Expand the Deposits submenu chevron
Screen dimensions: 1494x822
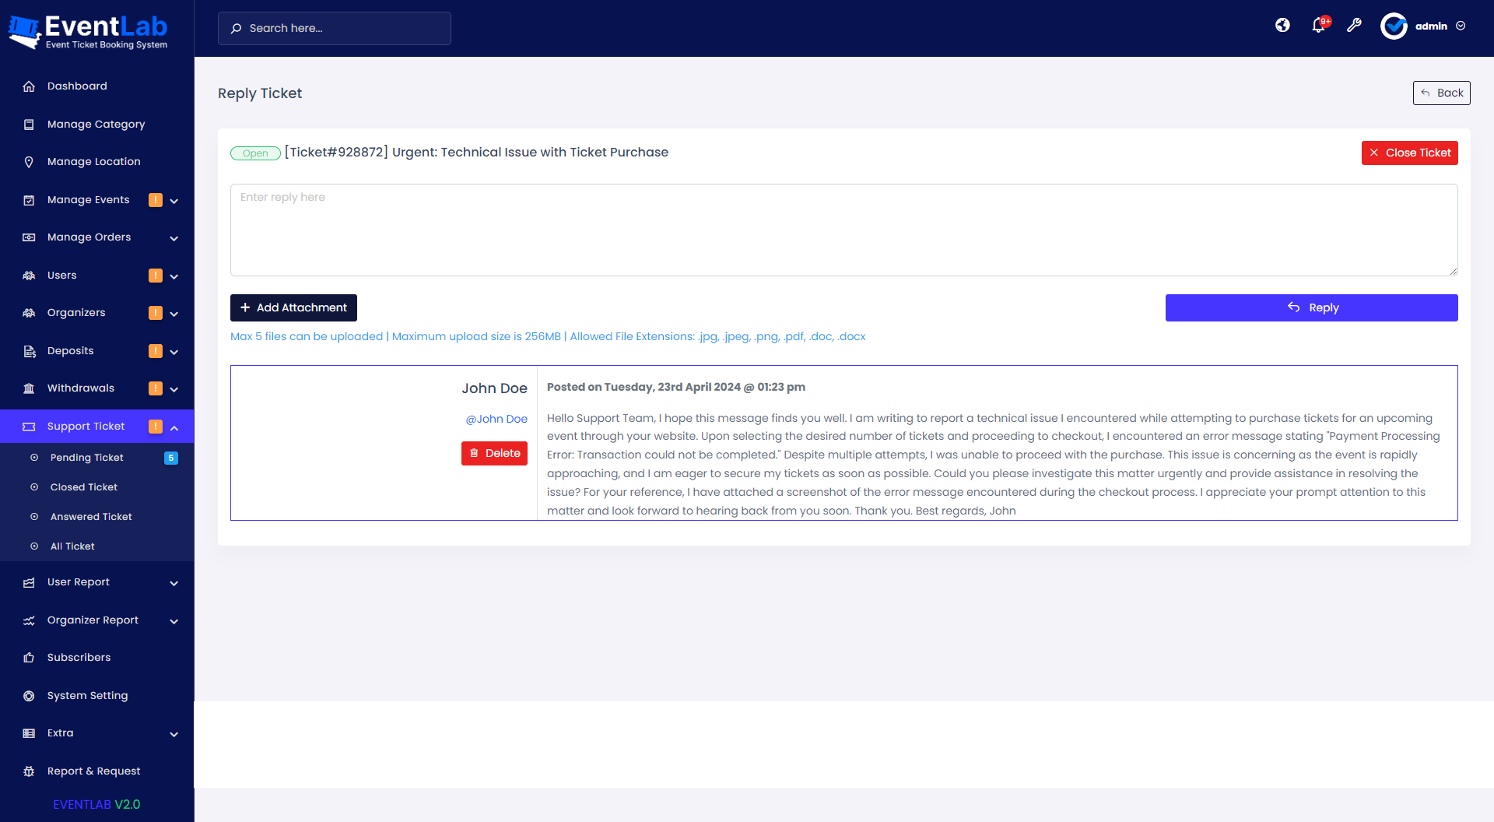click(174, 352)
